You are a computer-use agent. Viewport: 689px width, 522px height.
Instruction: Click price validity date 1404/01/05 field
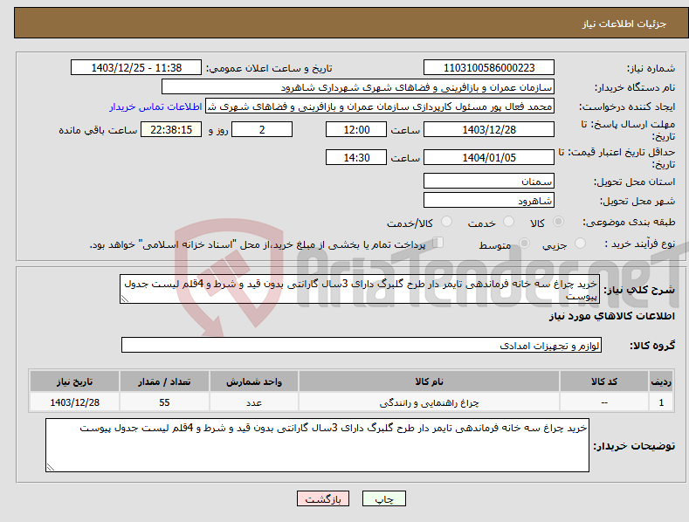coord(489,157)
